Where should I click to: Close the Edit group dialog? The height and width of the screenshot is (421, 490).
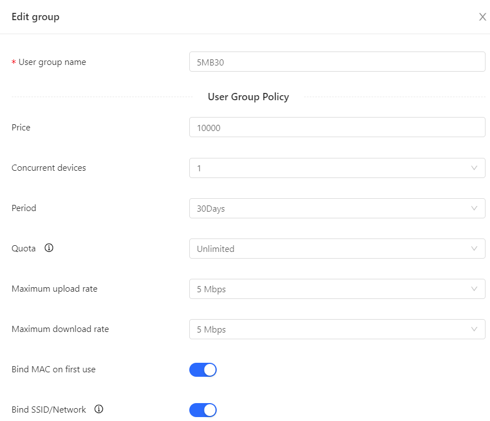[x=483, y=17]
